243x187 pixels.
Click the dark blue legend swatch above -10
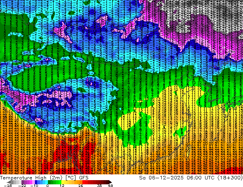[36, 182]
